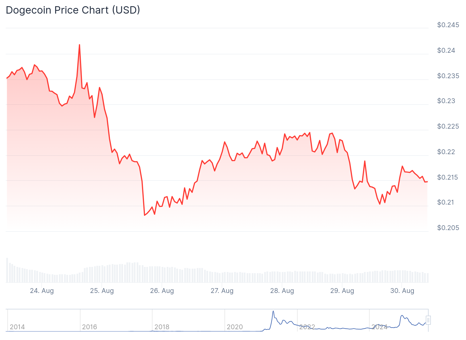This screenshot has height=340, width=466.
Task: Click the 27. Aug date label
Action: click(x=222, y=291)
